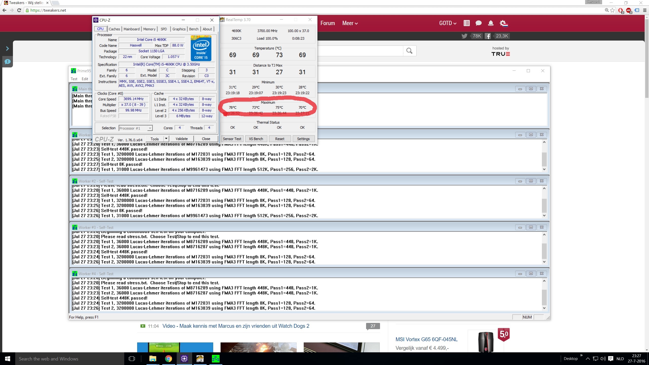Click the 27 comments badge
The image size is (649, 365).
click(x=373, y=326)
